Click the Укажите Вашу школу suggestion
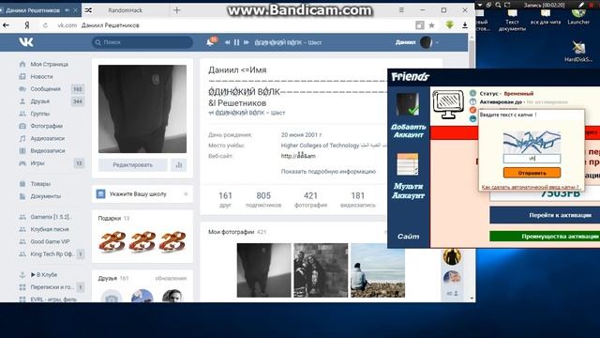 (x=138, y=194)
